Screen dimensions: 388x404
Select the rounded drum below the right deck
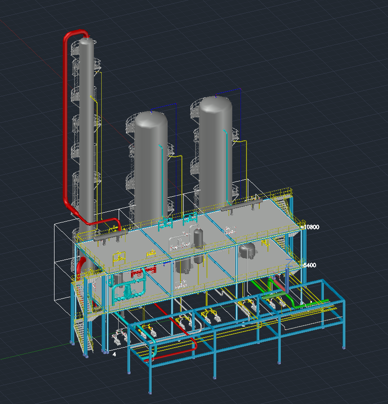coord(247,250)
